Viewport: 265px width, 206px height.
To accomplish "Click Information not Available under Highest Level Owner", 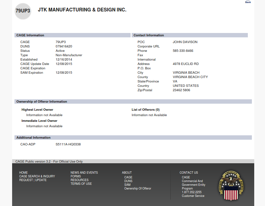I will tap(44, 115).
